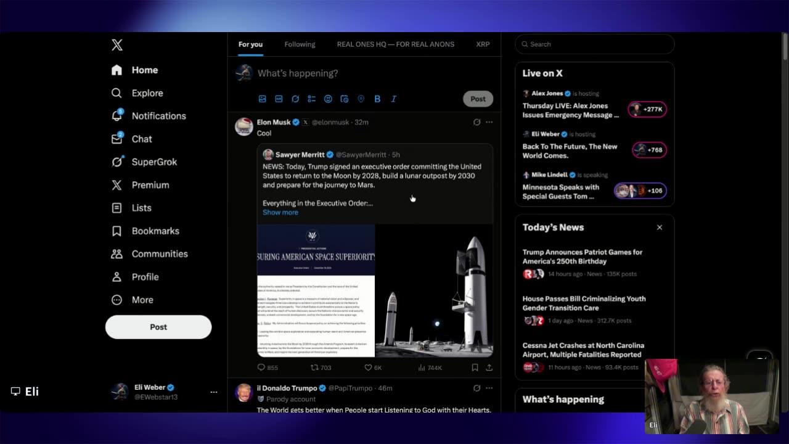Viewport: 789px width, 444px height.
Task: Click the +277K listeners badge
Action: tap(647, 109)
